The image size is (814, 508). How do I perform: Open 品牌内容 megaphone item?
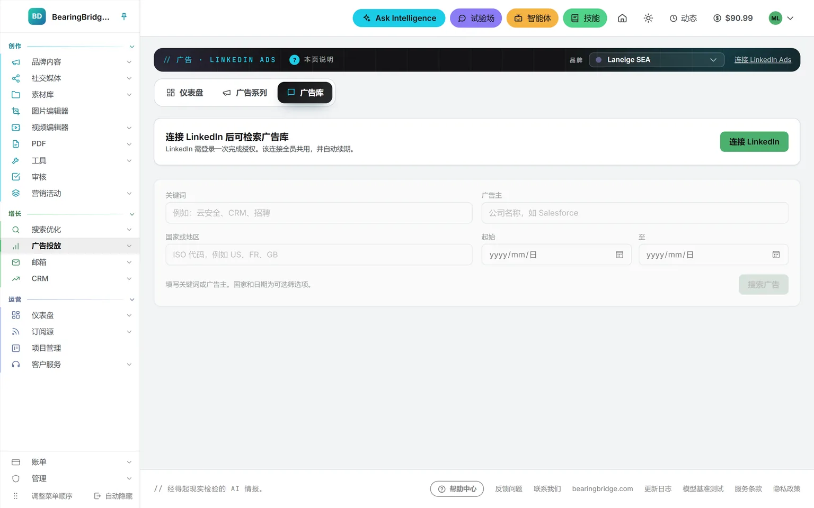point(16,62)
